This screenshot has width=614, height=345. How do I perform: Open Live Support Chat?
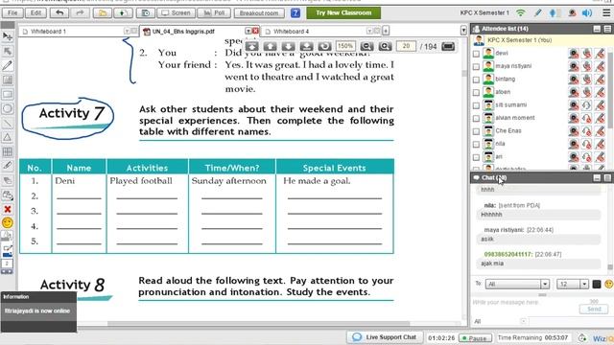(385, 337)
